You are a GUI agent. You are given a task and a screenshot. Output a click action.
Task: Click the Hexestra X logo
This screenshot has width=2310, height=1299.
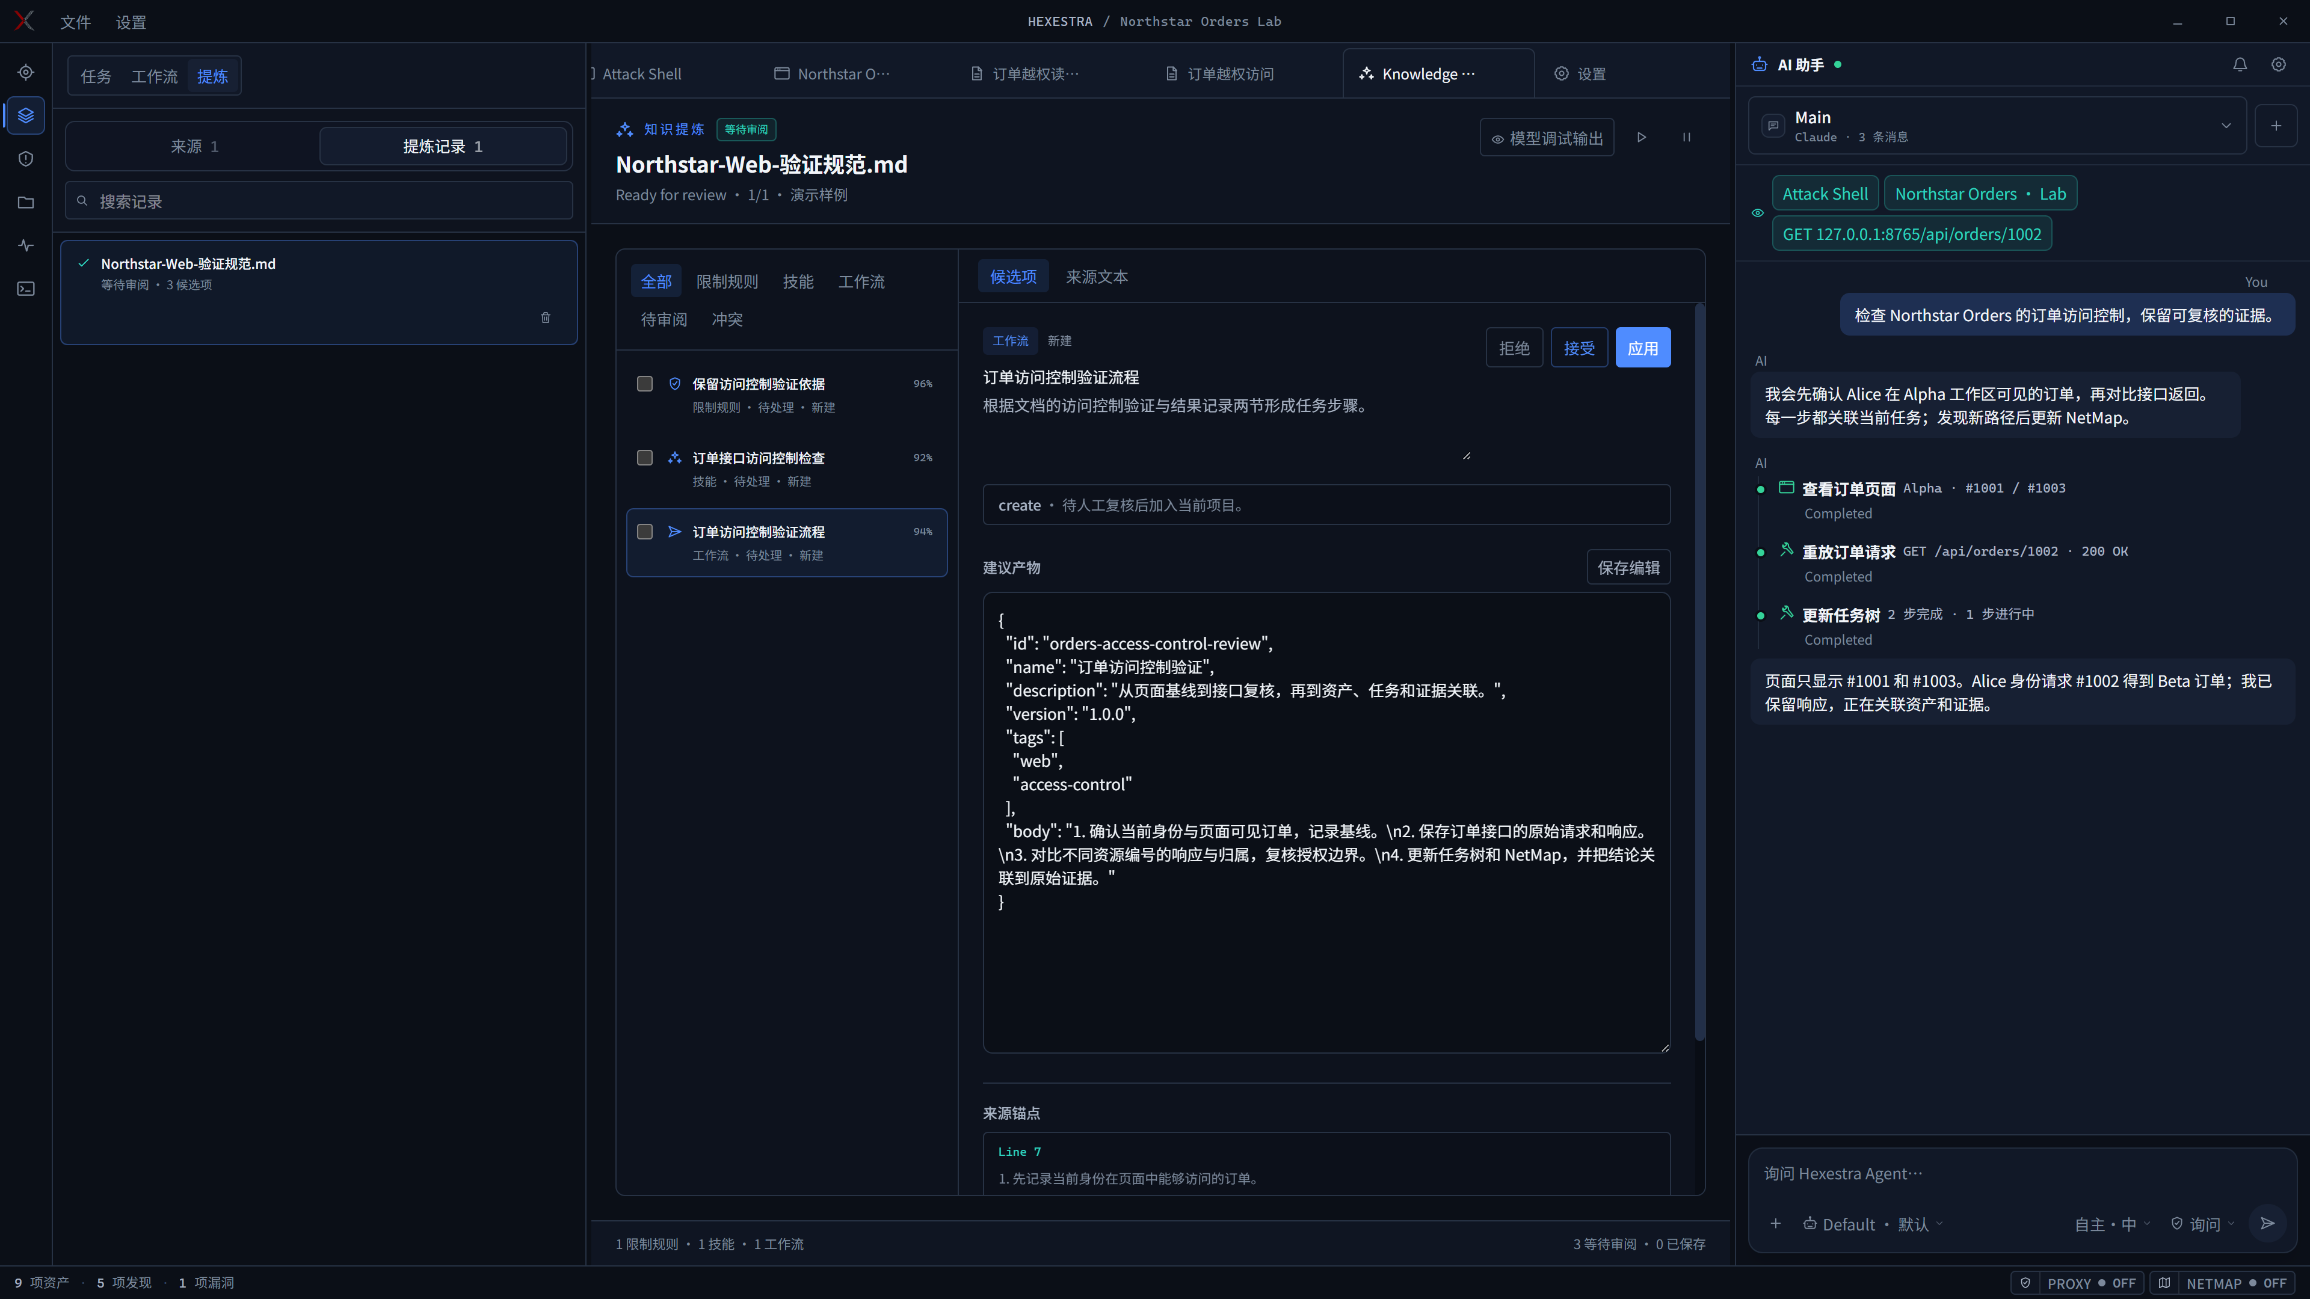pos(24,20)
